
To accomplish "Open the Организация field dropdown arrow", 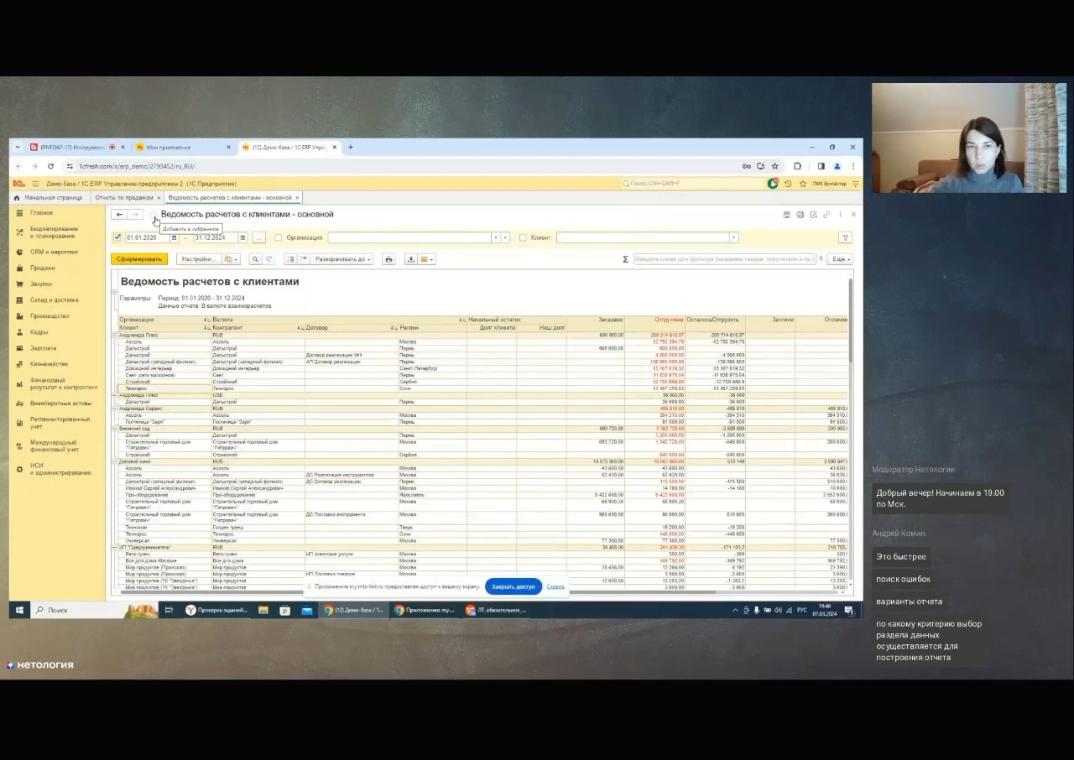I will tap(495, 238).
